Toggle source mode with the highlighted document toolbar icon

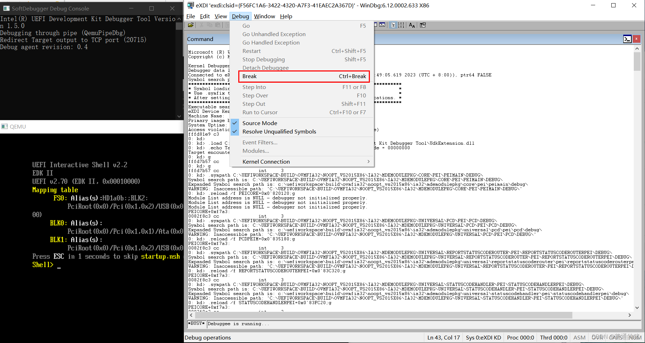pyautogui.click(x=393, y=25)
